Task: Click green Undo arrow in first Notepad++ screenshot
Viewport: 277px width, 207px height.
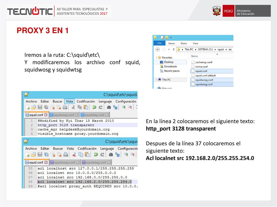Action: pyautogui.click(x=94, y=107)
